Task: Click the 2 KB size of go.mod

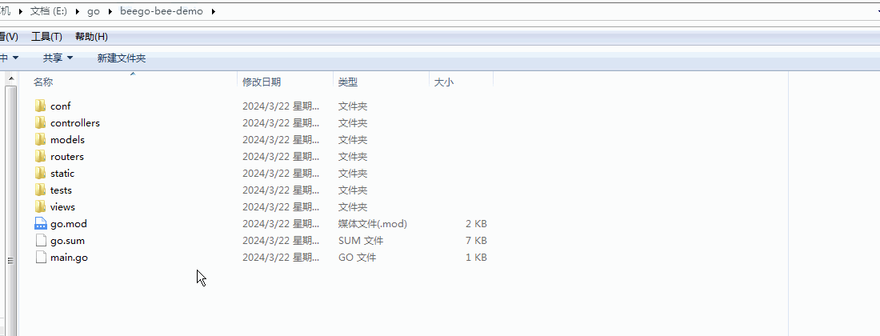Action: tap(476, 224)
